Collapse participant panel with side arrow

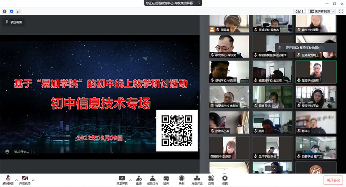point(198,97)
